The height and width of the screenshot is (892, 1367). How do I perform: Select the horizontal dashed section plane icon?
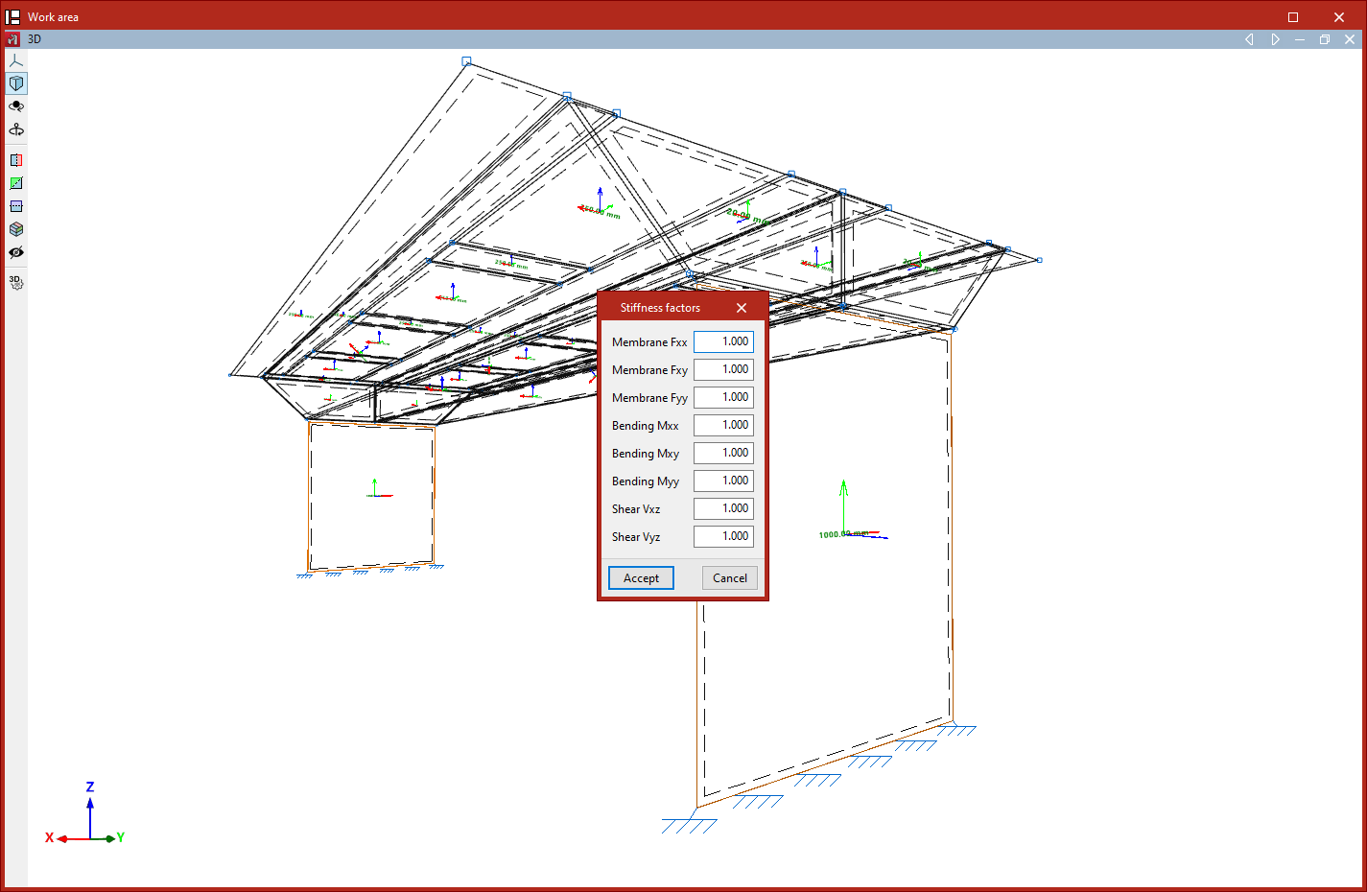(x=16, y=206)
